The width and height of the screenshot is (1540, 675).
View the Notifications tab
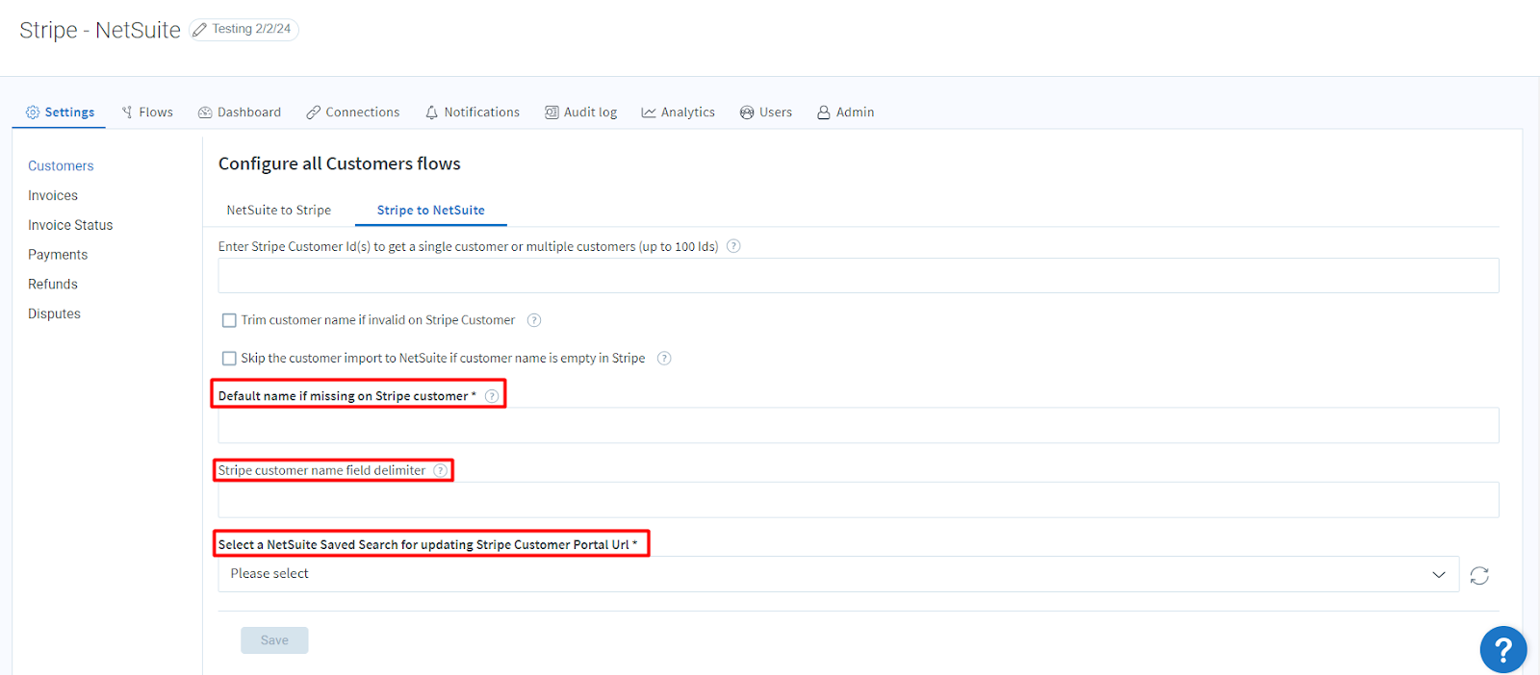(473, 112)
